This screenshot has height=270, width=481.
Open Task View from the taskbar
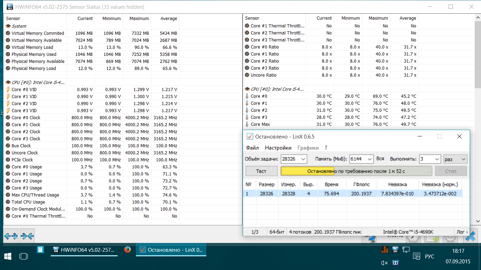[x=24, y=256]
